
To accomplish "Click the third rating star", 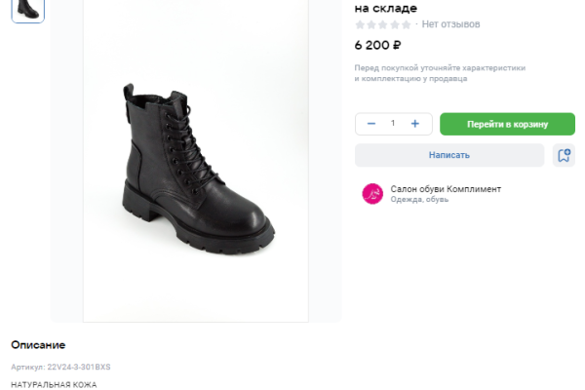I will click(383, 24).
